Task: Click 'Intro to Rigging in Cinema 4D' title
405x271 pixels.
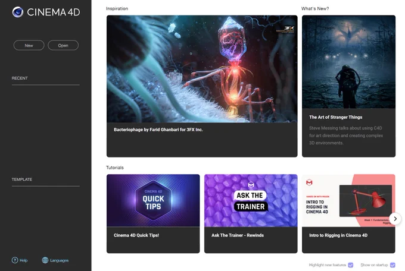Action: click(338, 235)
